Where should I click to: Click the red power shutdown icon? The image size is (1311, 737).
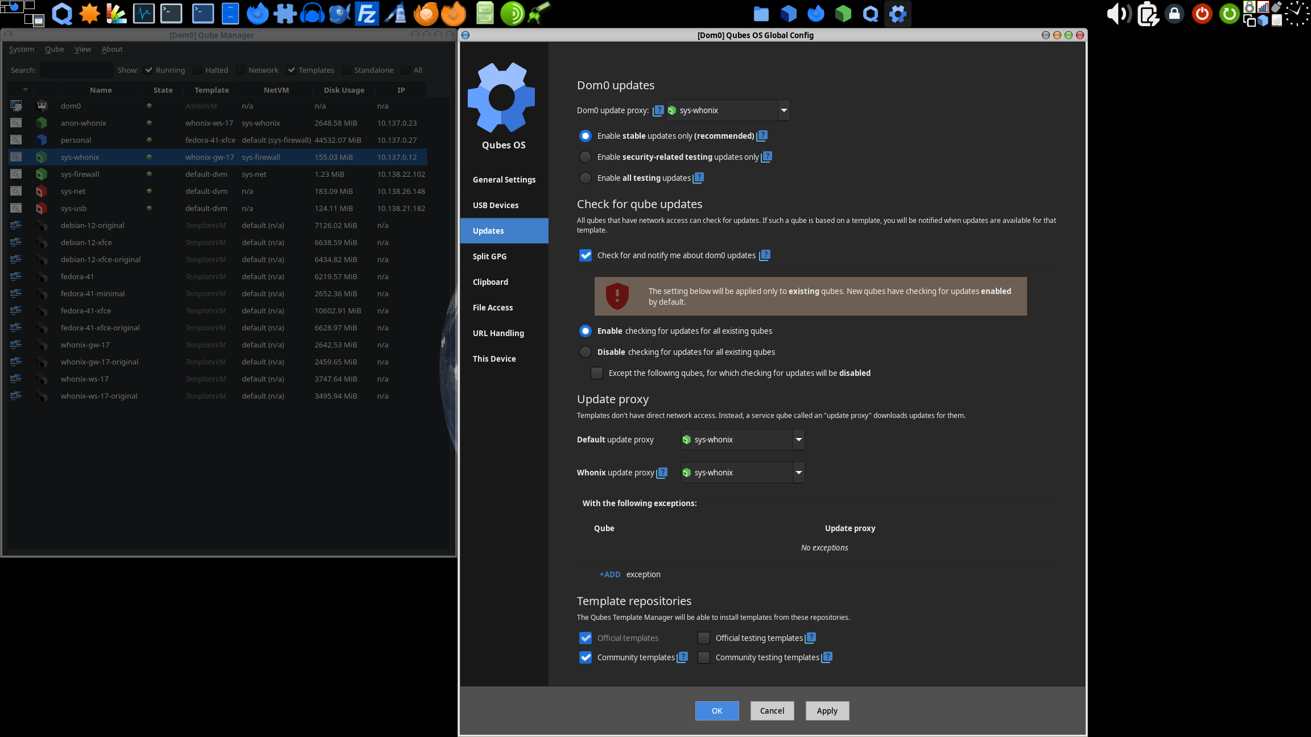(x=1202, y=14)
